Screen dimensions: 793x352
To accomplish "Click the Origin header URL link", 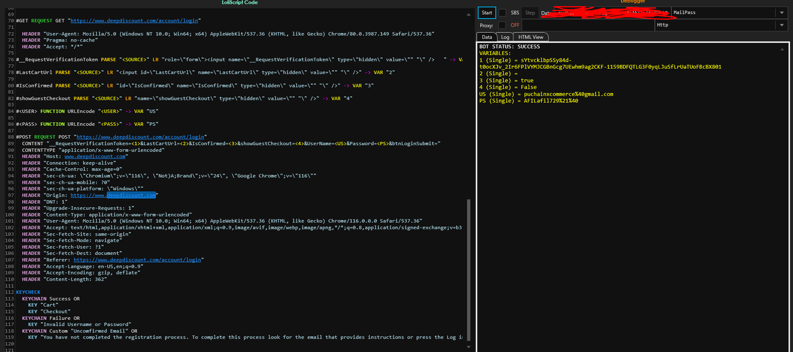I will click(x=113, y=195).
